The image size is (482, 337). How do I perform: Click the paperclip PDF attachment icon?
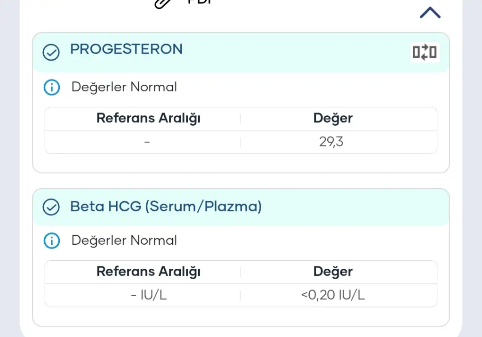[163, 3]
